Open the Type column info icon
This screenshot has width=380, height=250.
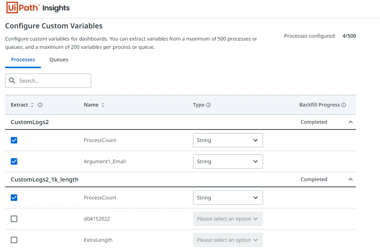[x=208, y=105]
